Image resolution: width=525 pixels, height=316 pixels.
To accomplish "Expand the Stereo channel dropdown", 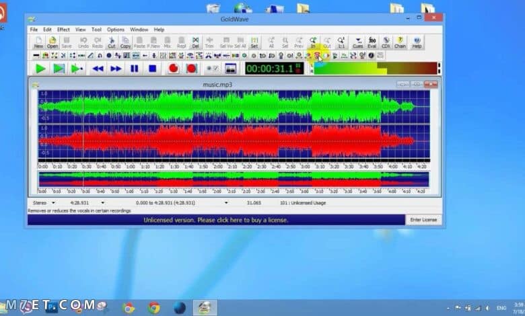I will 53,202.
